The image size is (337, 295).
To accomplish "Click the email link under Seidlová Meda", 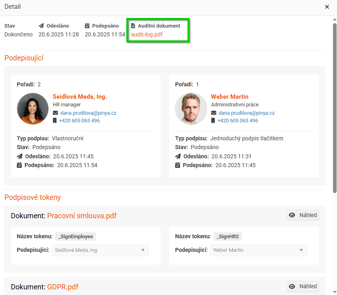I will click(88, 113).
